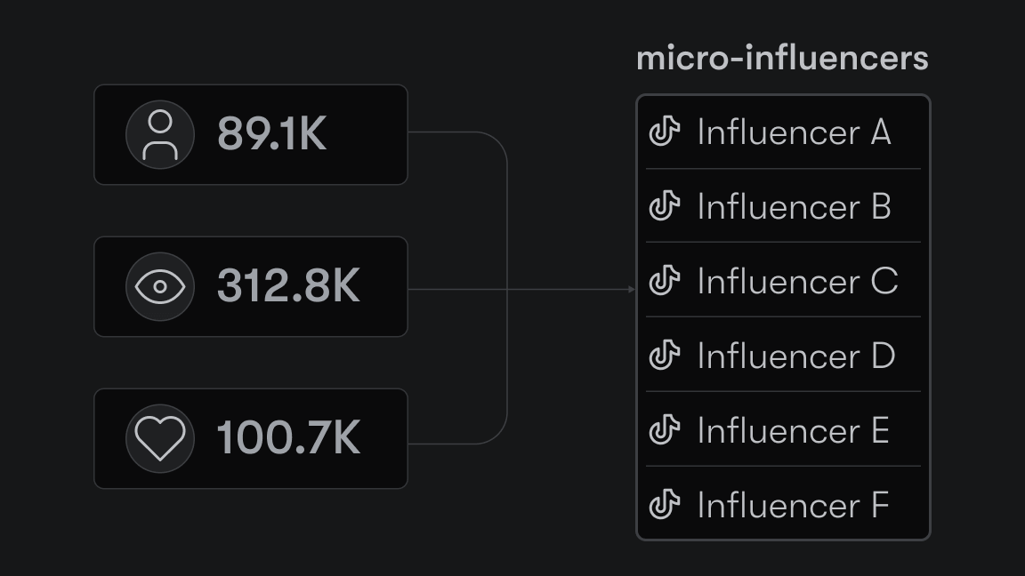
Task: Open the Influencer E label
Action: (x=793, y=430)
